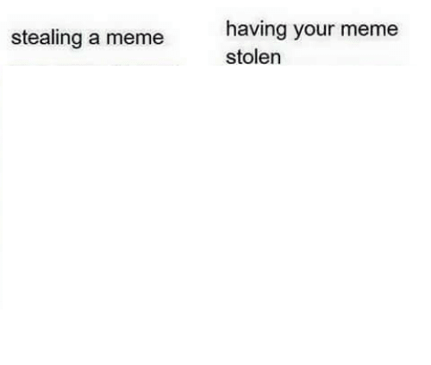Image resolution: width=431 pixels, height=365 pixels.
Task: Click the word "having" in right caption
Action: coord(256,30)
